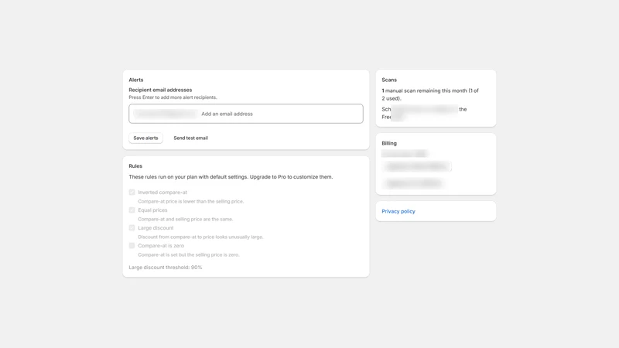Image resolution: width=619 pixels, height=348 pixels.
Task: Click the Alerts section heading
Action: (x=136, y=80)
